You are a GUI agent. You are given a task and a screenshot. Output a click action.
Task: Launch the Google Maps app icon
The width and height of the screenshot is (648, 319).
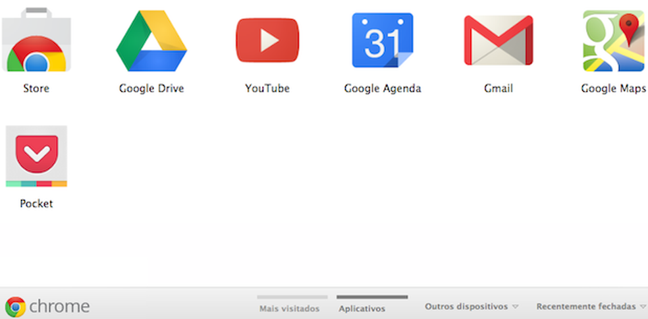614,41
